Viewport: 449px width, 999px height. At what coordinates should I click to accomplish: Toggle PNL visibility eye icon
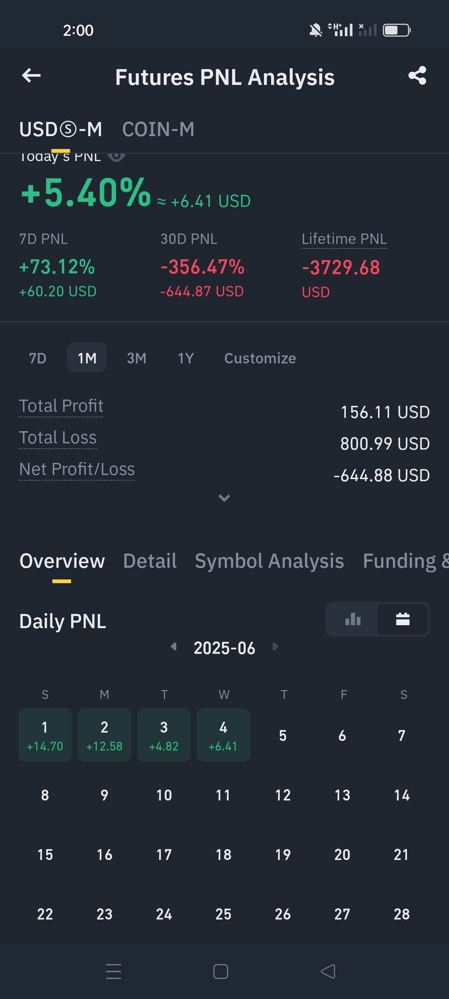[116, 157]
